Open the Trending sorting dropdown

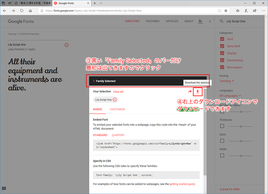pyautogui.click(x=227, y=81)
